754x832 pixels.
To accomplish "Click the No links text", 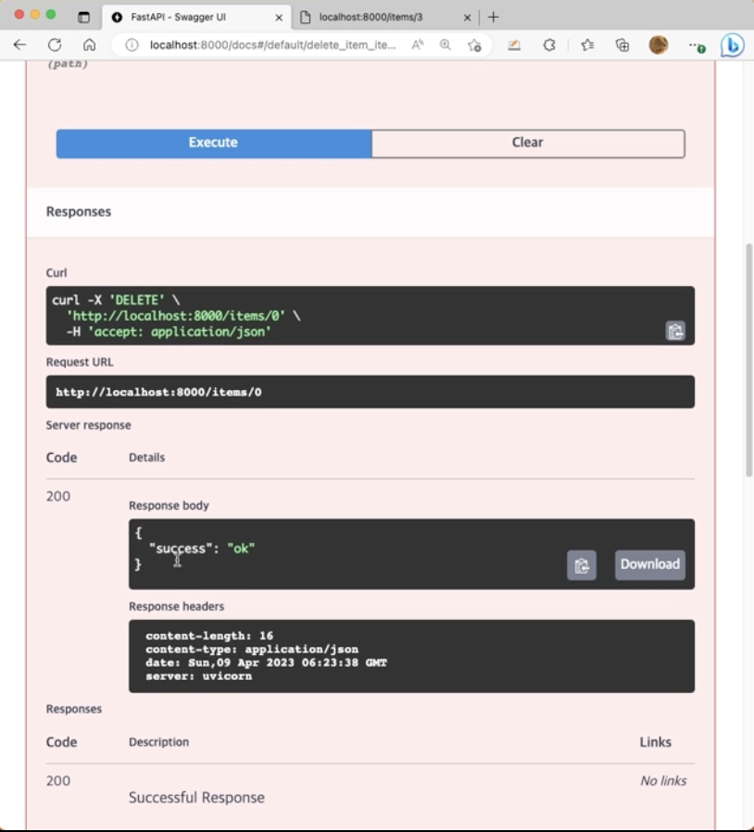I will (x=663, y=780).
